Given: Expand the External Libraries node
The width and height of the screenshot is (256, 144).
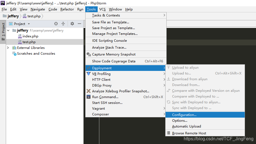Looking at the screenshot, I should (8, 48).
